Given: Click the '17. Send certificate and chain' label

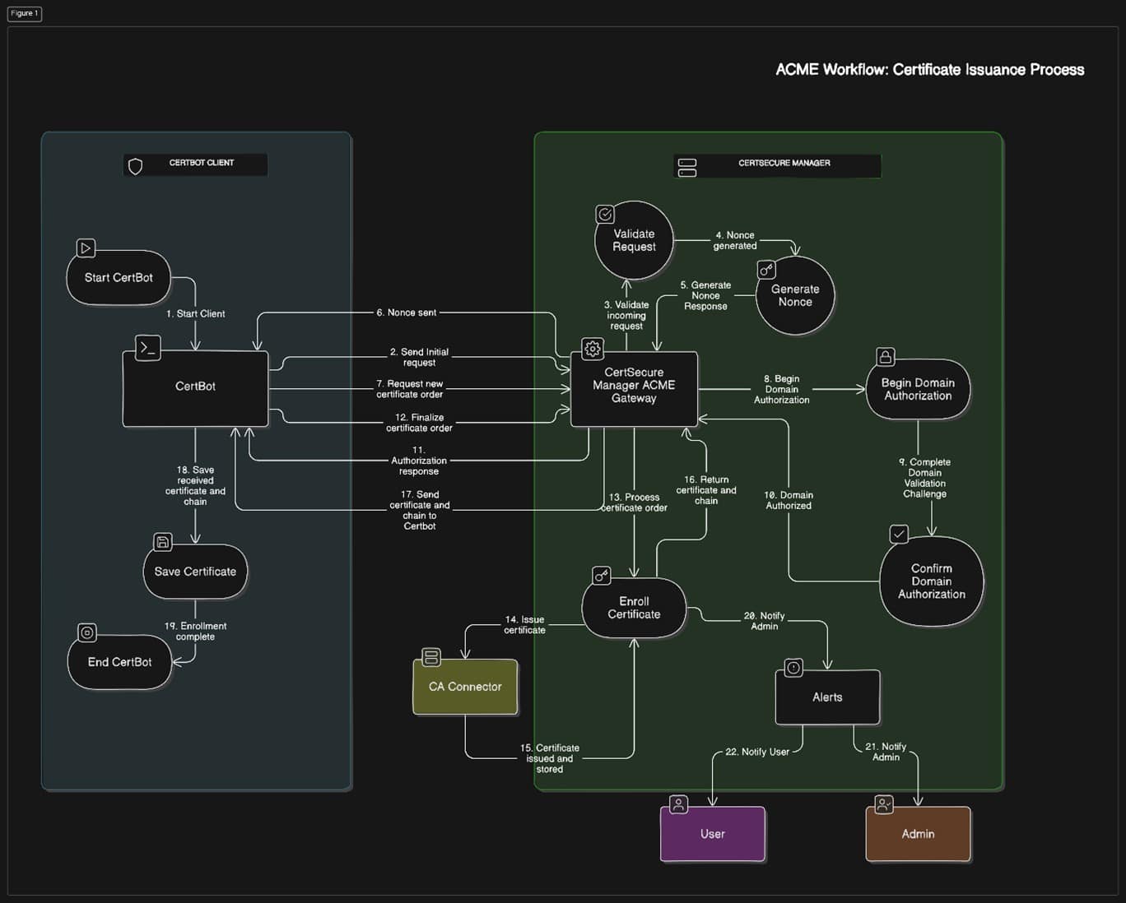Looking at the screenshot, I should coord(420,510).
